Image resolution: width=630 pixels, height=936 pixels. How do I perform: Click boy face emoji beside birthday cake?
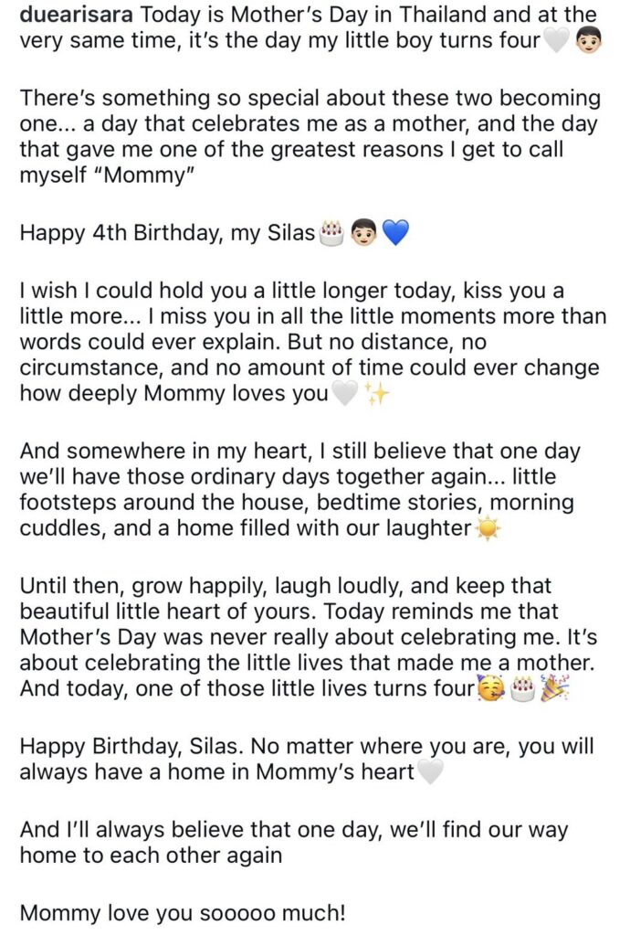click(363, 233)
